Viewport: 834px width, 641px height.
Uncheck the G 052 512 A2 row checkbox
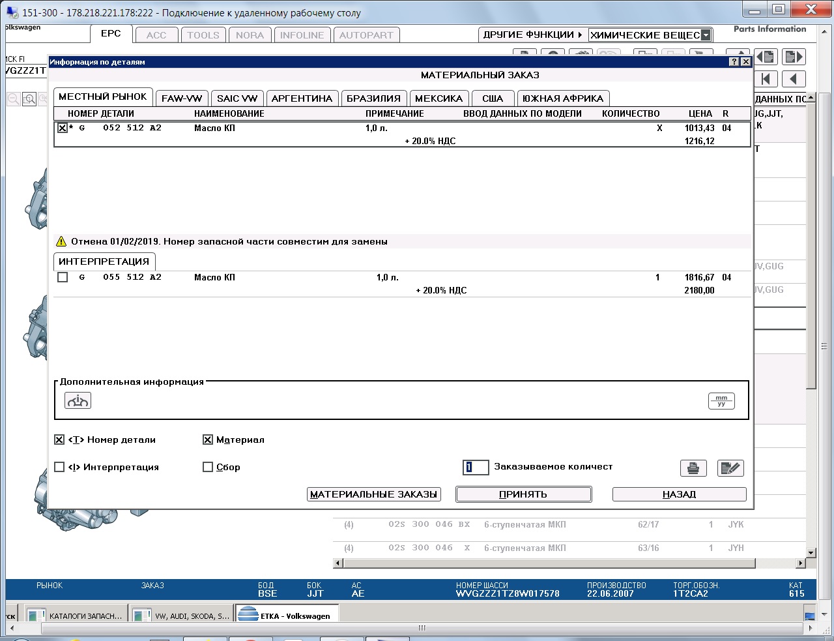click(63, 128)
